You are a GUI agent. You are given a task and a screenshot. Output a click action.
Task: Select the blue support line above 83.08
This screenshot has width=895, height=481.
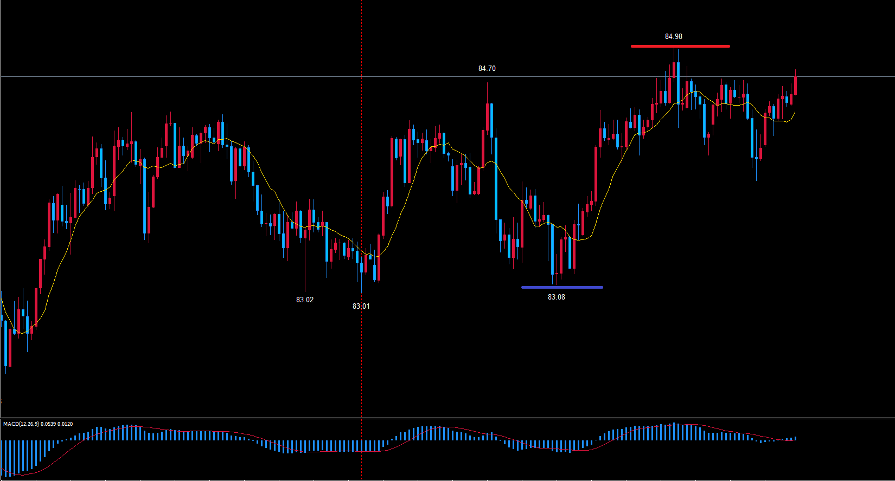pos(562,287)
